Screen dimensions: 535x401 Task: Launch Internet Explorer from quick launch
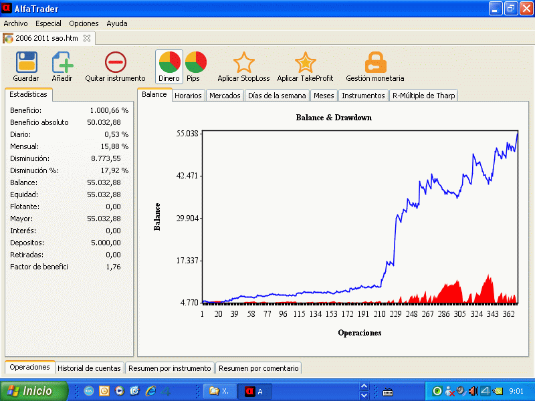[150, 391]
